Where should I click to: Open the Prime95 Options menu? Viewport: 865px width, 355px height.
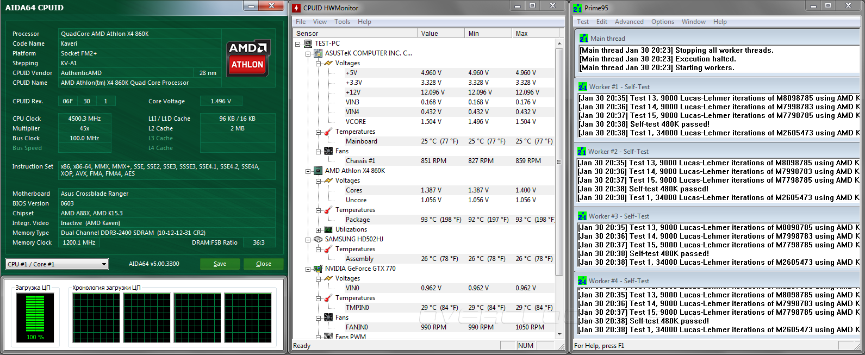click(663, 22)
